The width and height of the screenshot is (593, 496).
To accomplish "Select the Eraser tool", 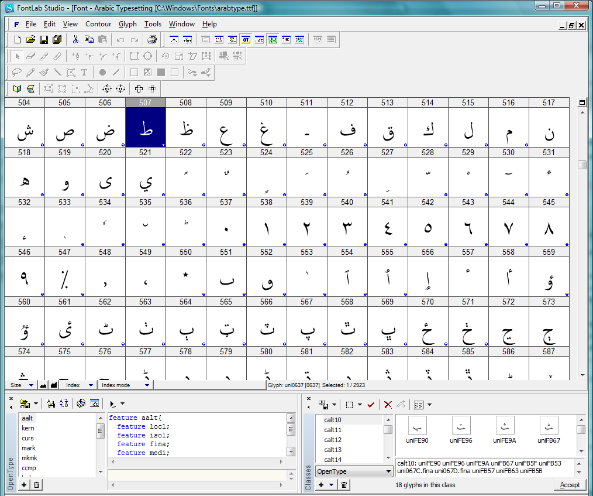I will coord(30,56).
